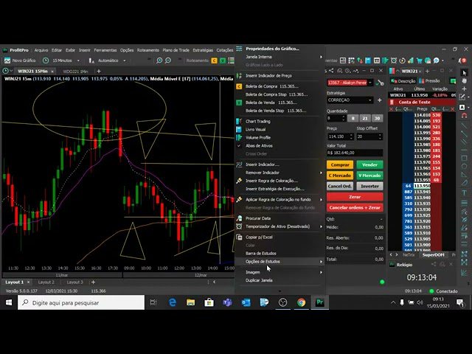Image resolution: width=472 pixels, height=354 pixels.
Task: Open the chat bubble icon in top toolbar
Action: [x=436, y=60]
